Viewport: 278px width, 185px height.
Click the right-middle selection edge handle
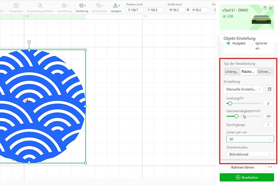[85, 106]
